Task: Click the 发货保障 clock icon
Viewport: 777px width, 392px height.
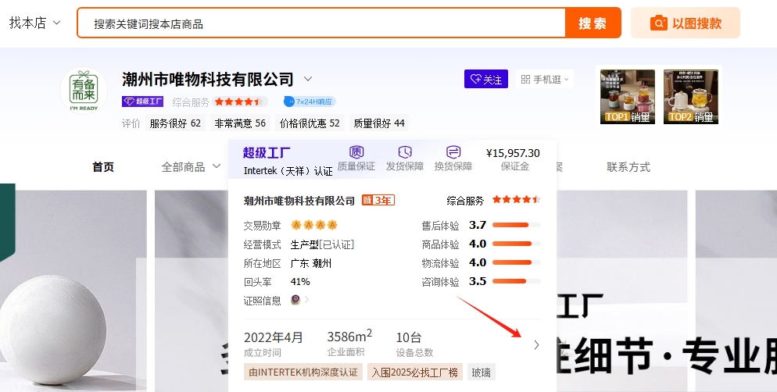Action: [x=405, y=152]
